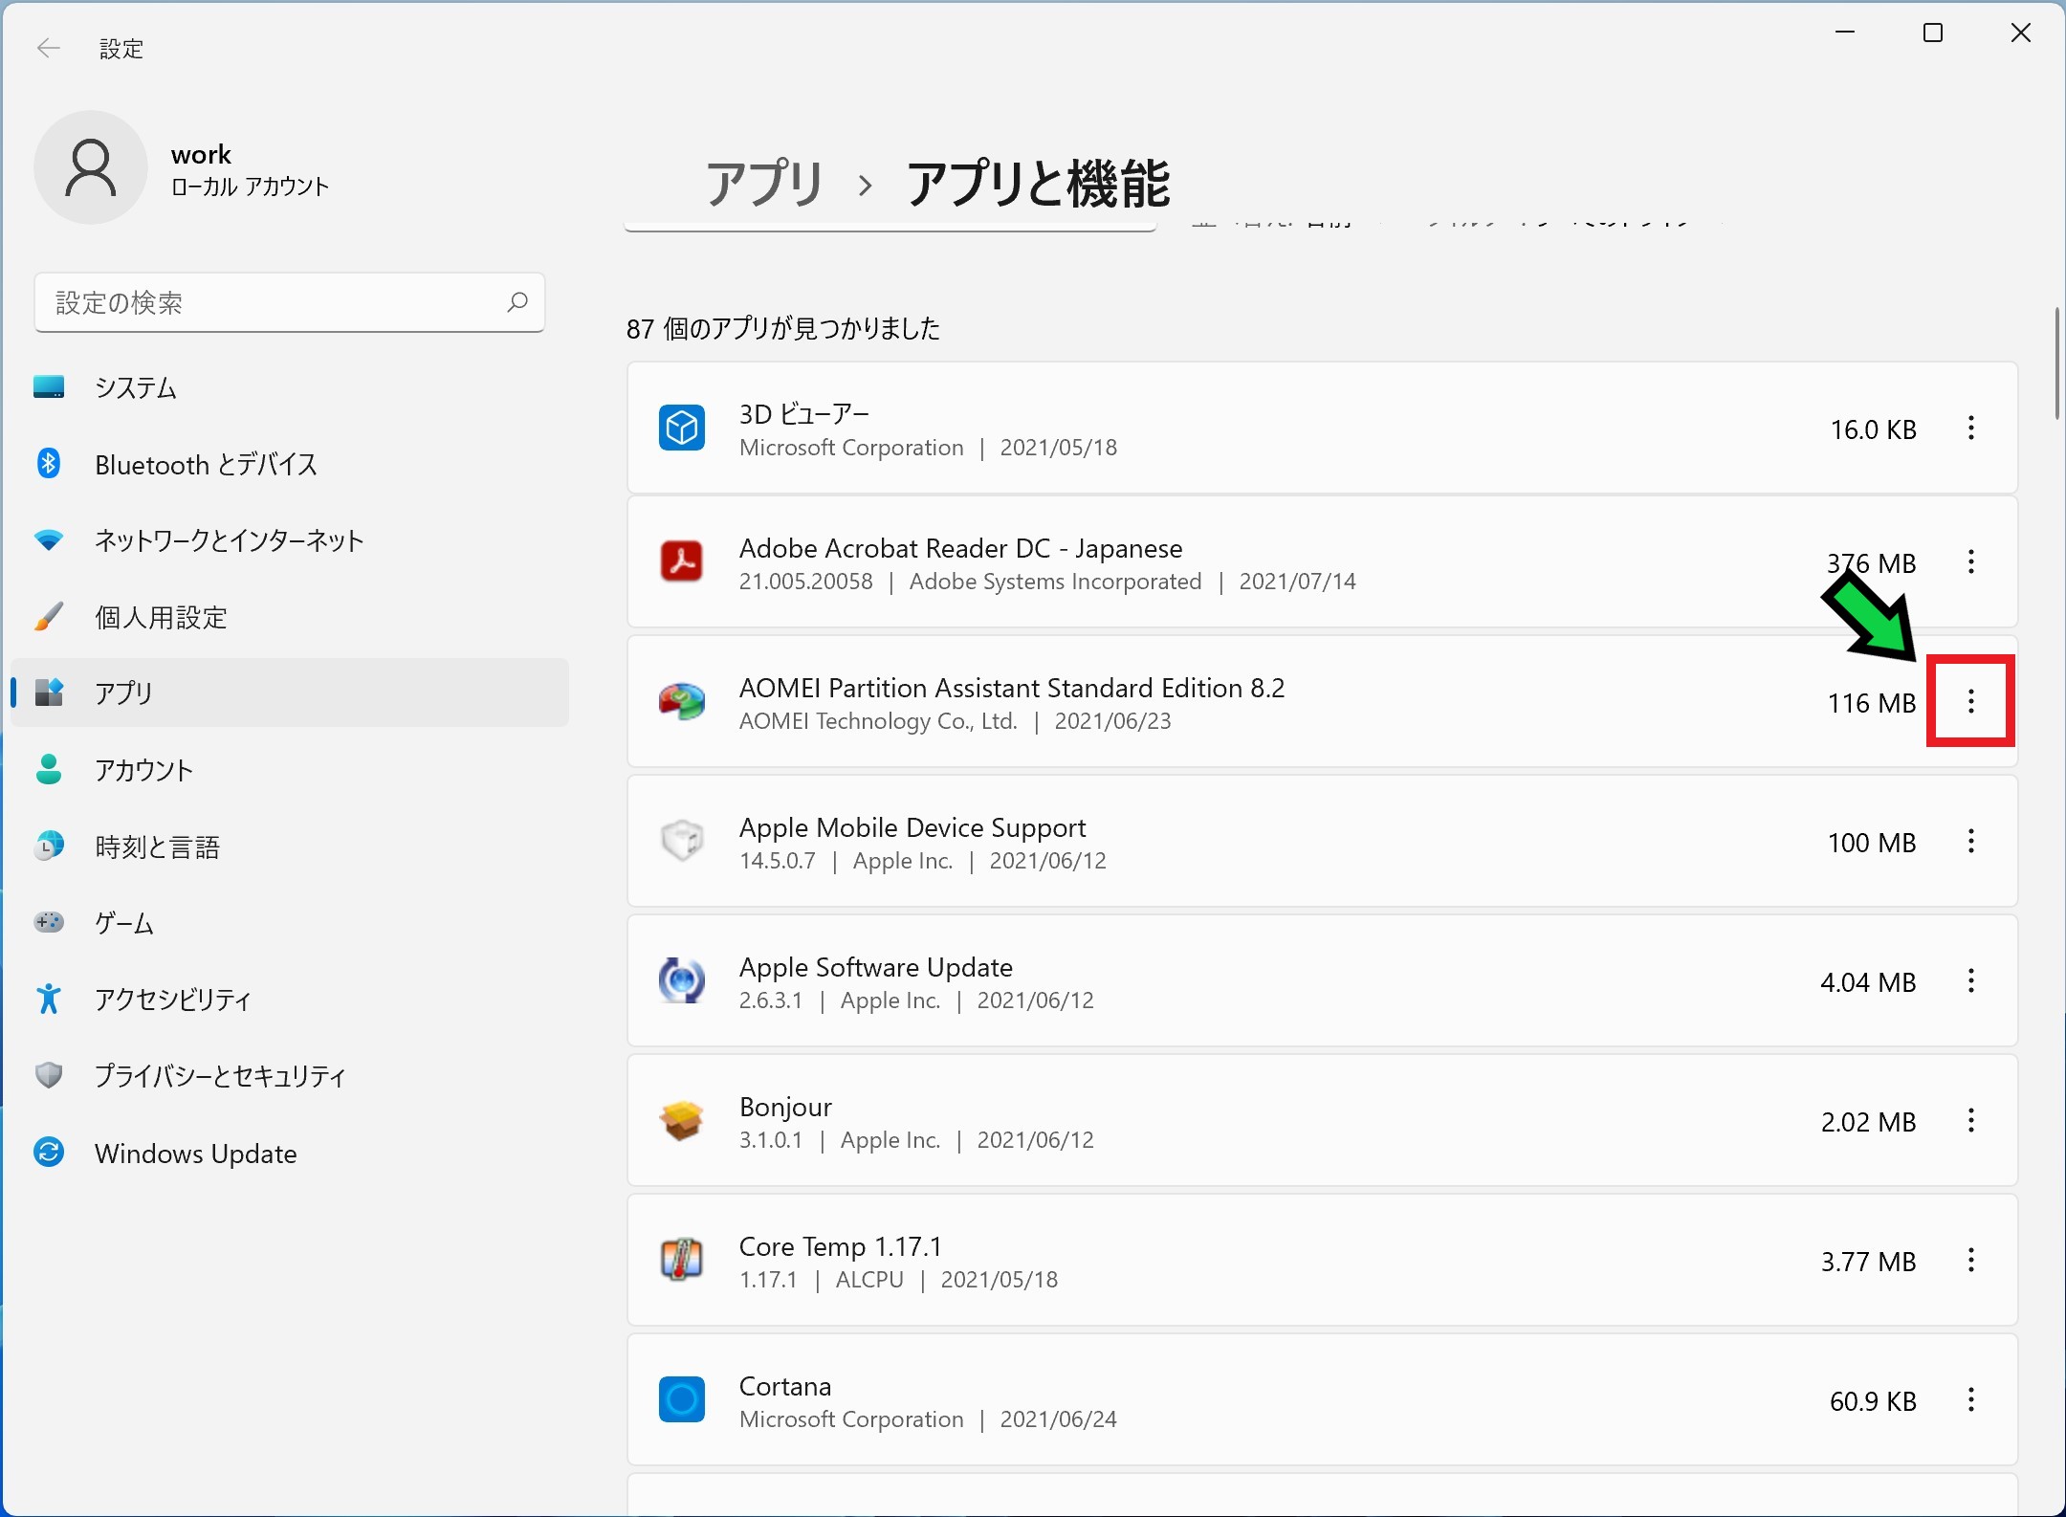2066x1517 pixels.
Task: Open Bluetooth とデバイス settings
Action: tap(290, 464)
